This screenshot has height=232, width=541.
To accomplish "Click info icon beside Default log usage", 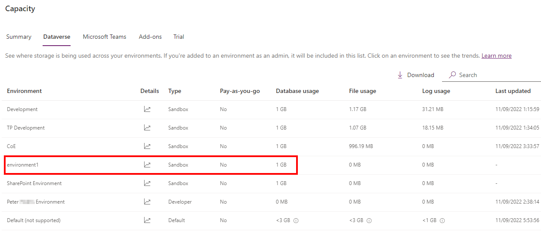I will point(442,220).
